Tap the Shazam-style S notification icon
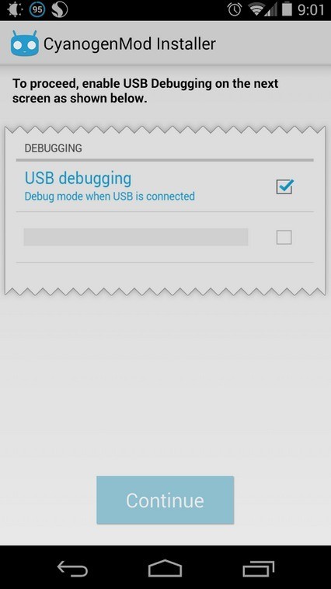This screenshot has height=589, width=331. coord(59,10)
